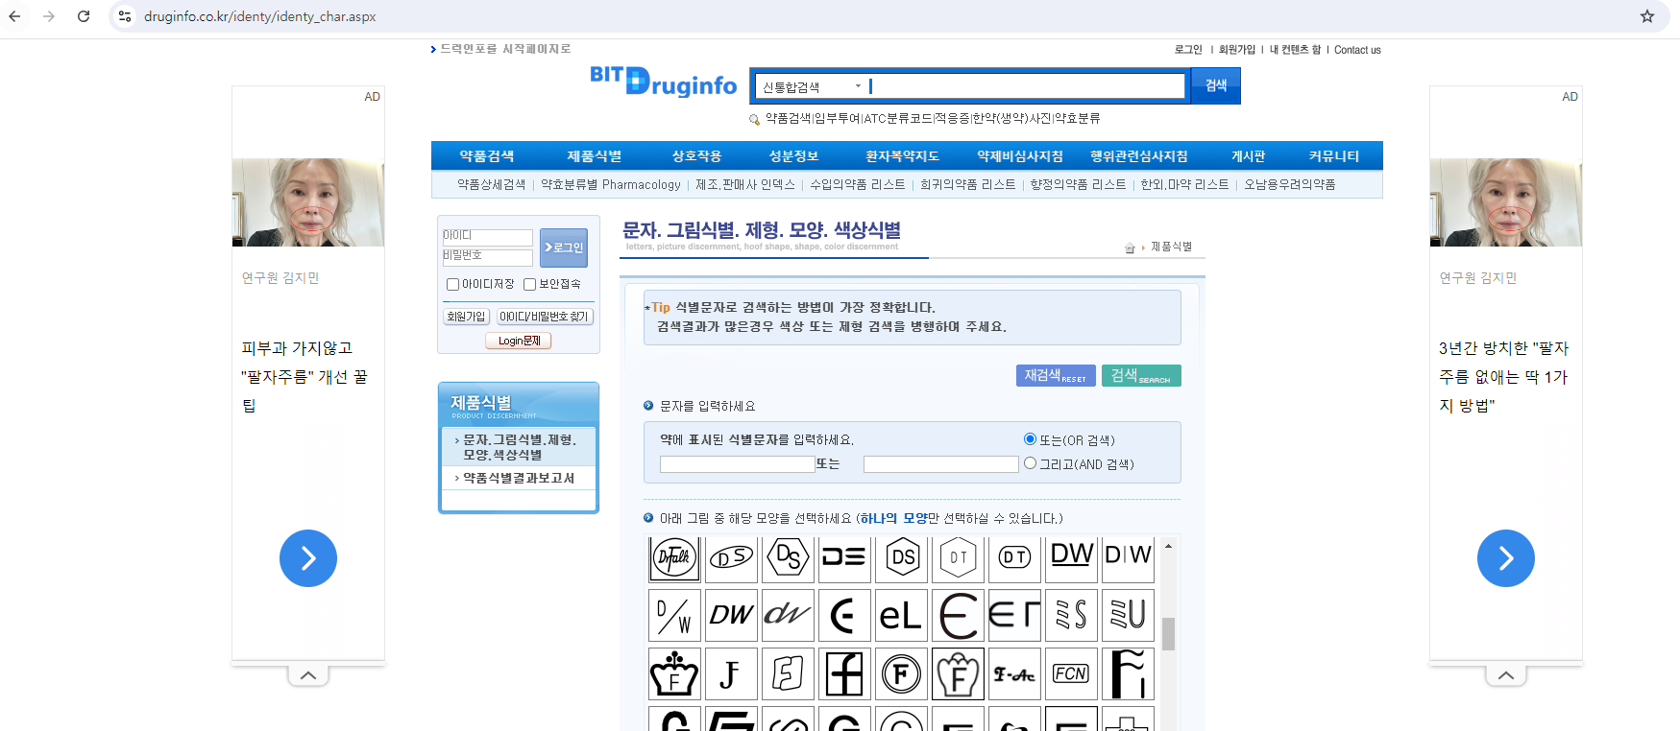Select the Dr.Falk logo shape icon
1680x731 pixels.
point(674,557)
